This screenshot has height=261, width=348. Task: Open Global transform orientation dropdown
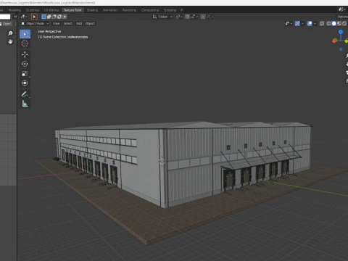(x=162, y=17)
